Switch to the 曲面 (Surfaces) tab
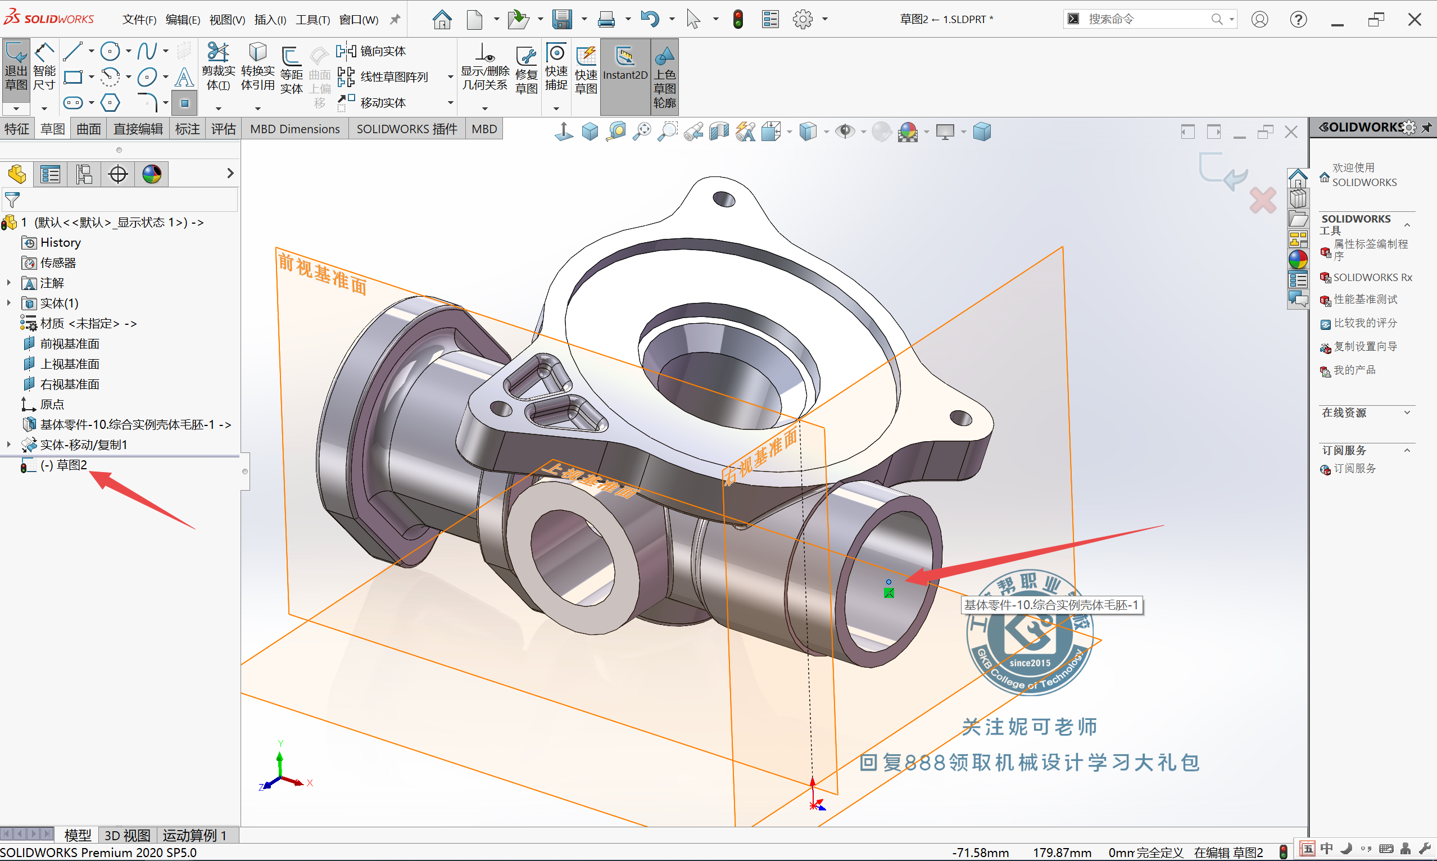1437x861 pixels. point(89,129)
